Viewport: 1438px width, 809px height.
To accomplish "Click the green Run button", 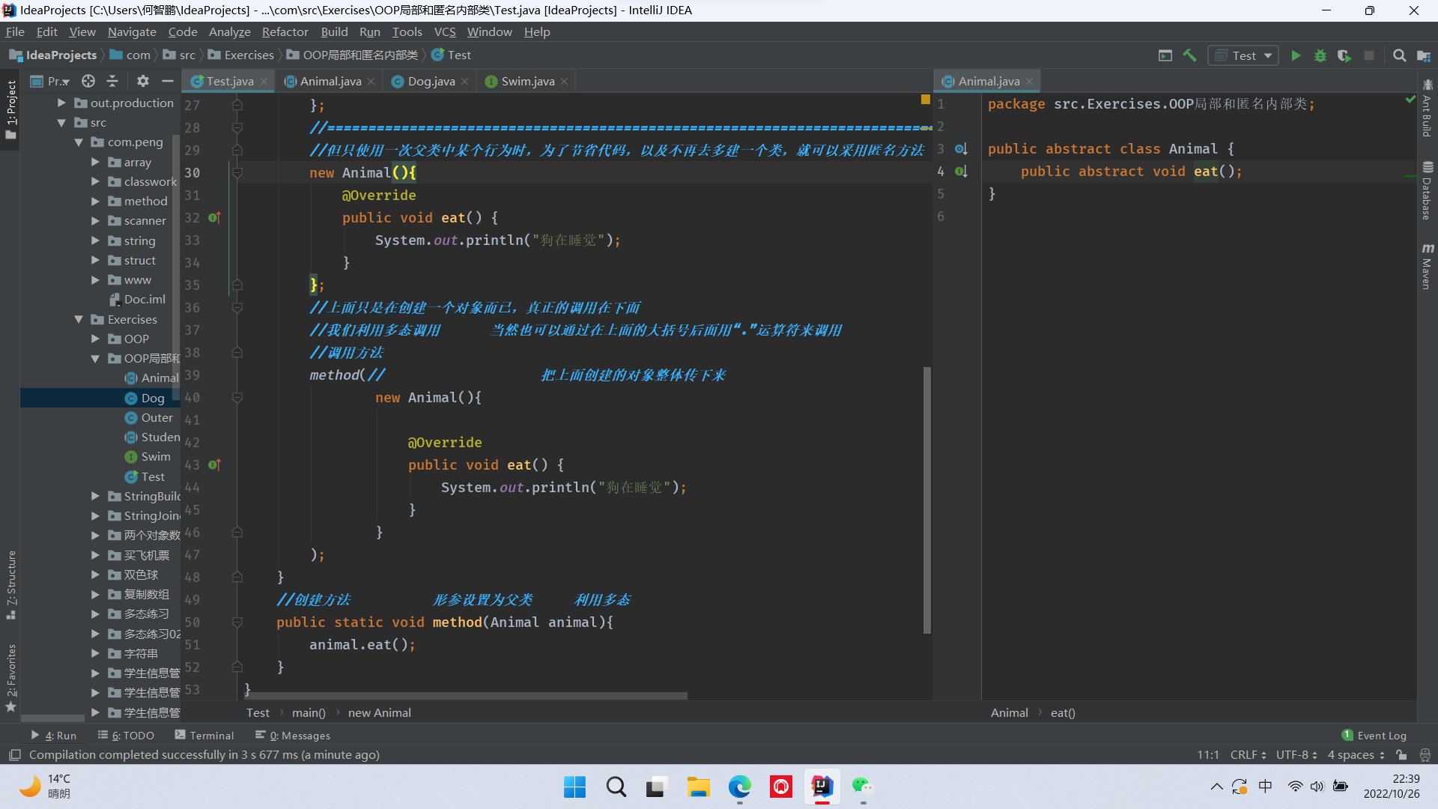I will click(x=1296, y=55).
